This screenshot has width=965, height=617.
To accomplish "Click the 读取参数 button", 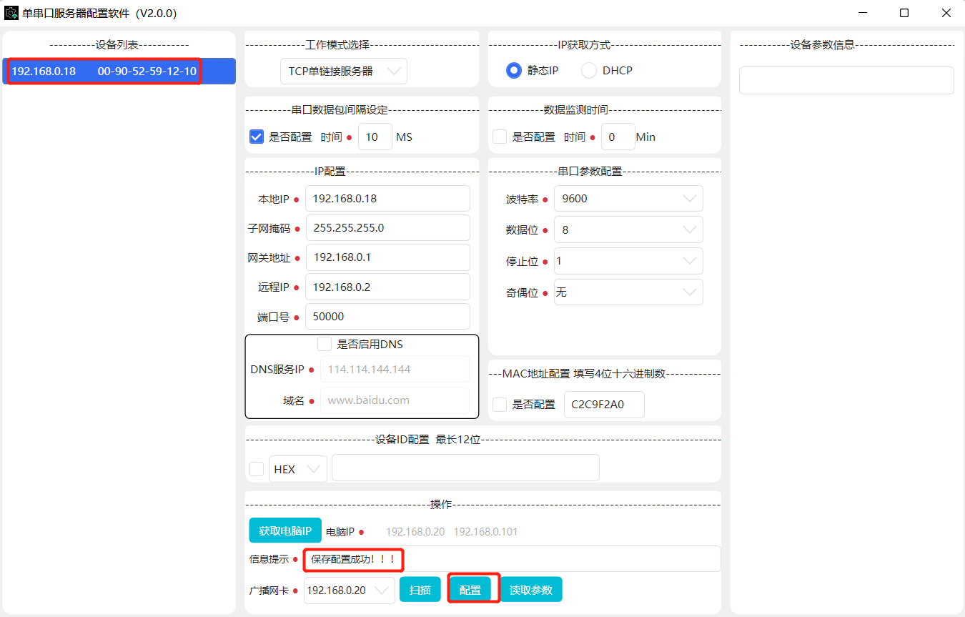I will tap(531, 590).
